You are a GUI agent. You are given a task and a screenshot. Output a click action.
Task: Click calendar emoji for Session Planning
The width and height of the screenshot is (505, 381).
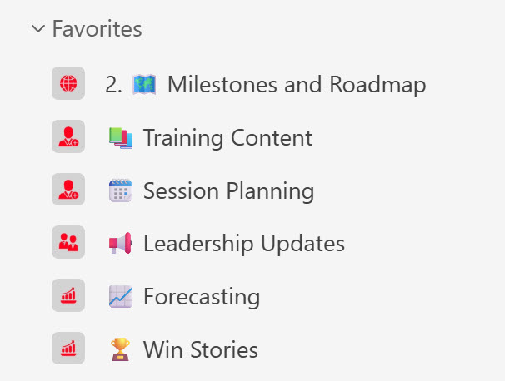(x=121, y=190)
